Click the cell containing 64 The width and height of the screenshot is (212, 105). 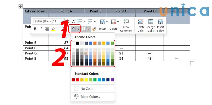66,48
